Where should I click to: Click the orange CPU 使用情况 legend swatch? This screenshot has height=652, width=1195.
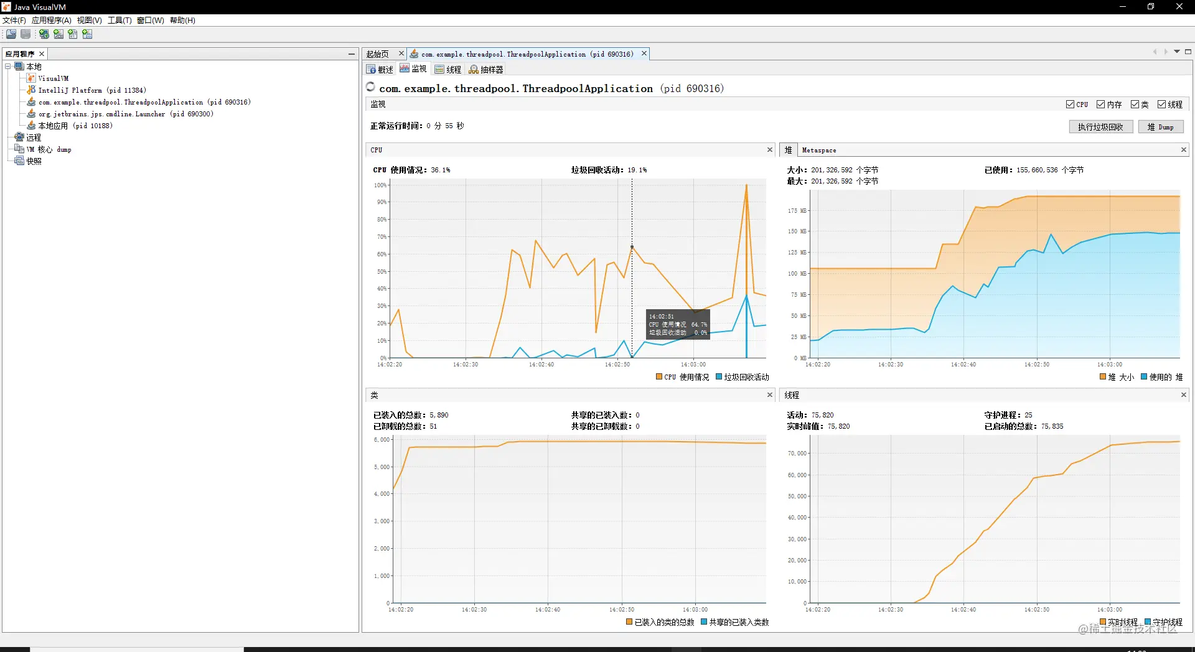coord(659,377)
